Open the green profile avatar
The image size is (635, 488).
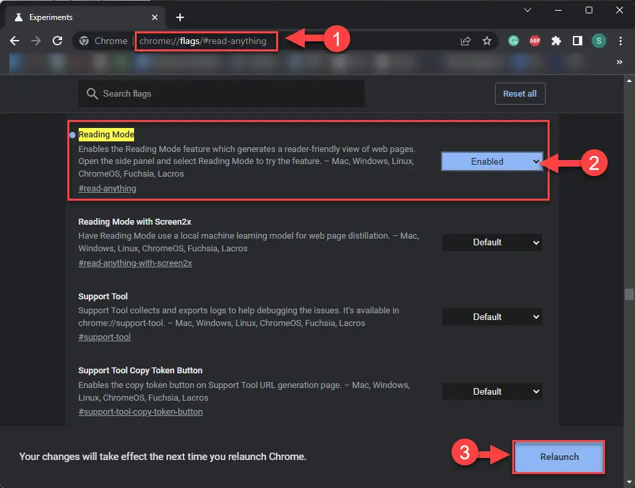tap(599, 41)
